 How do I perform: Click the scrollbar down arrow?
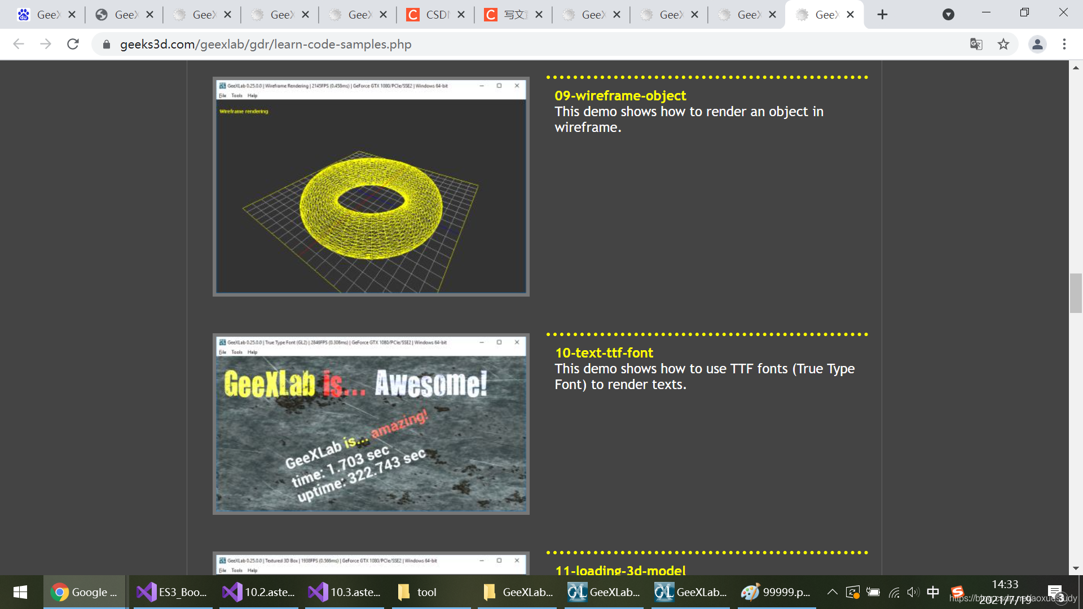[x=1076, y=568]
